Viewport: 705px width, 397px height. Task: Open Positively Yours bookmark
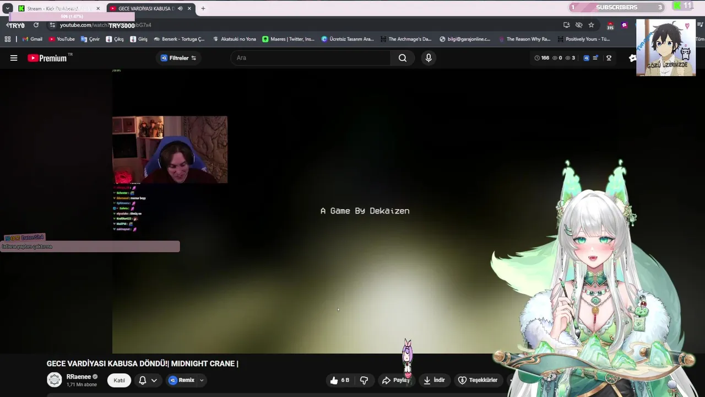pos(583,39)
